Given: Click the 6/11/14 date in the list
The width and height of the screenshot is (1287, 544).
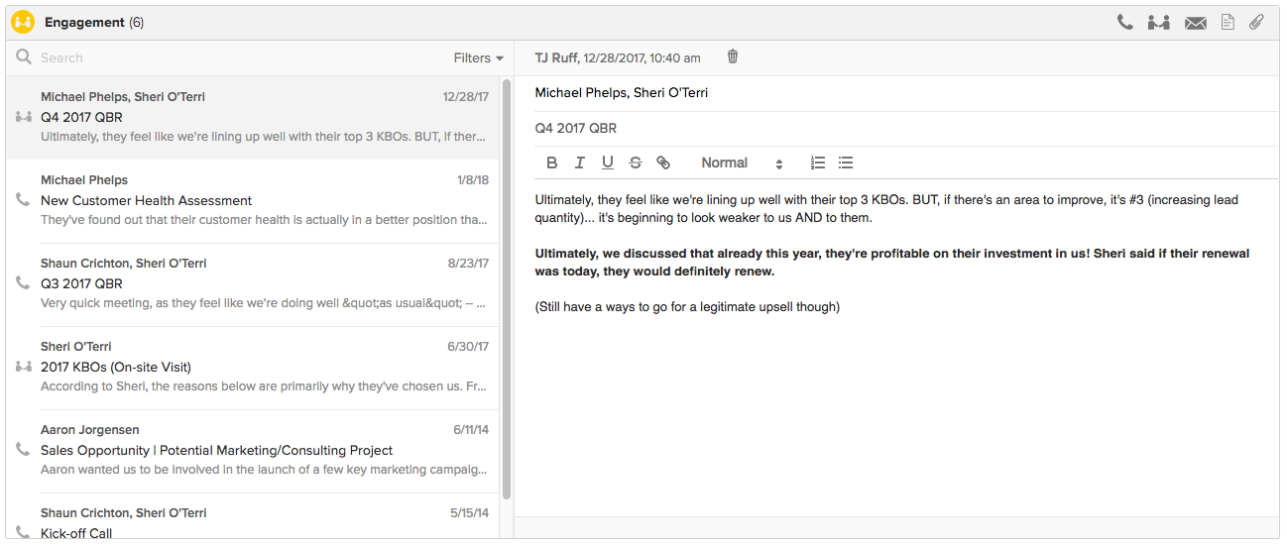Looking at the screenshot, I should (x=471, y=430).
